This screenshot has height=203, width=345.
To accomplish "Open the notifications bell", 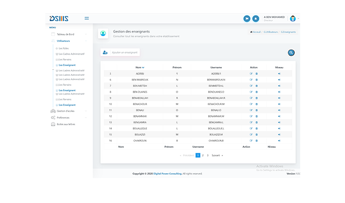I will tap(256, 19).
